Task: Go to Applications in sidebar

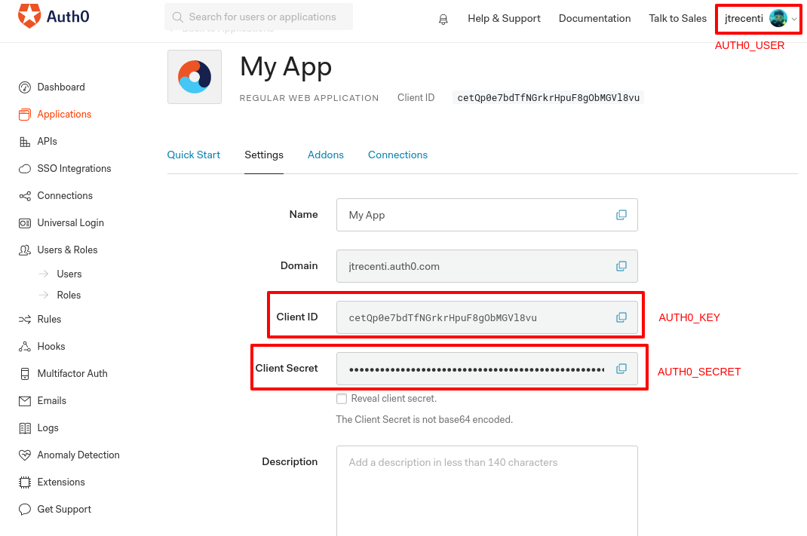Action: coord(64,114)
